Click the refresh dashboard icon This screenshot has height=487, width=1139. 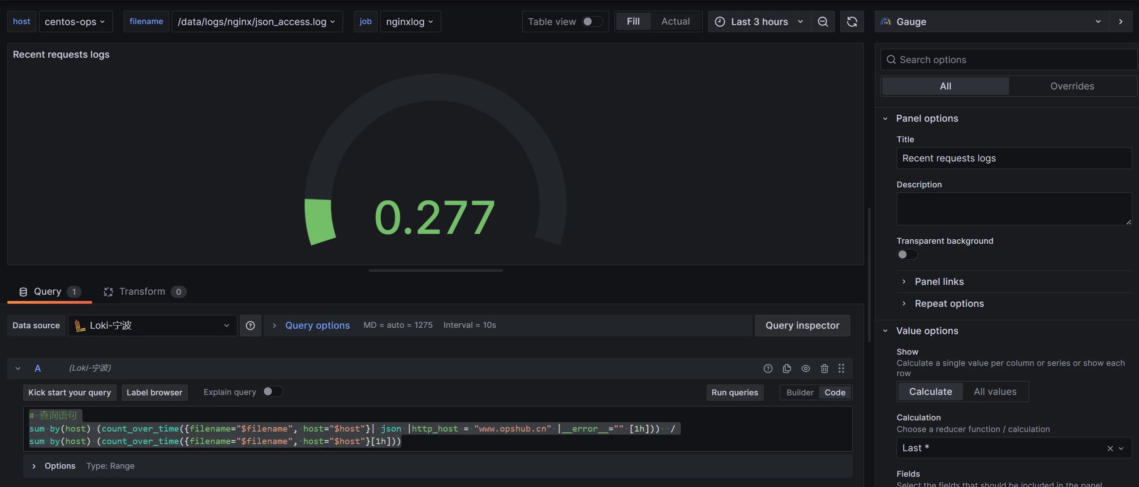(852, 21)
